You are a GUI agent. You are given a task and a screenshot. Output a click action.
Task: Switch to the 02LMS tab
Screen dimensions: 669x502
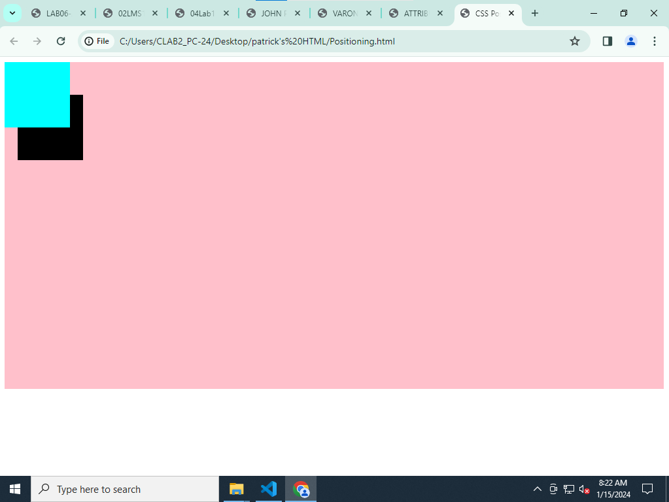pyautogui.click(x=129, y=13)
